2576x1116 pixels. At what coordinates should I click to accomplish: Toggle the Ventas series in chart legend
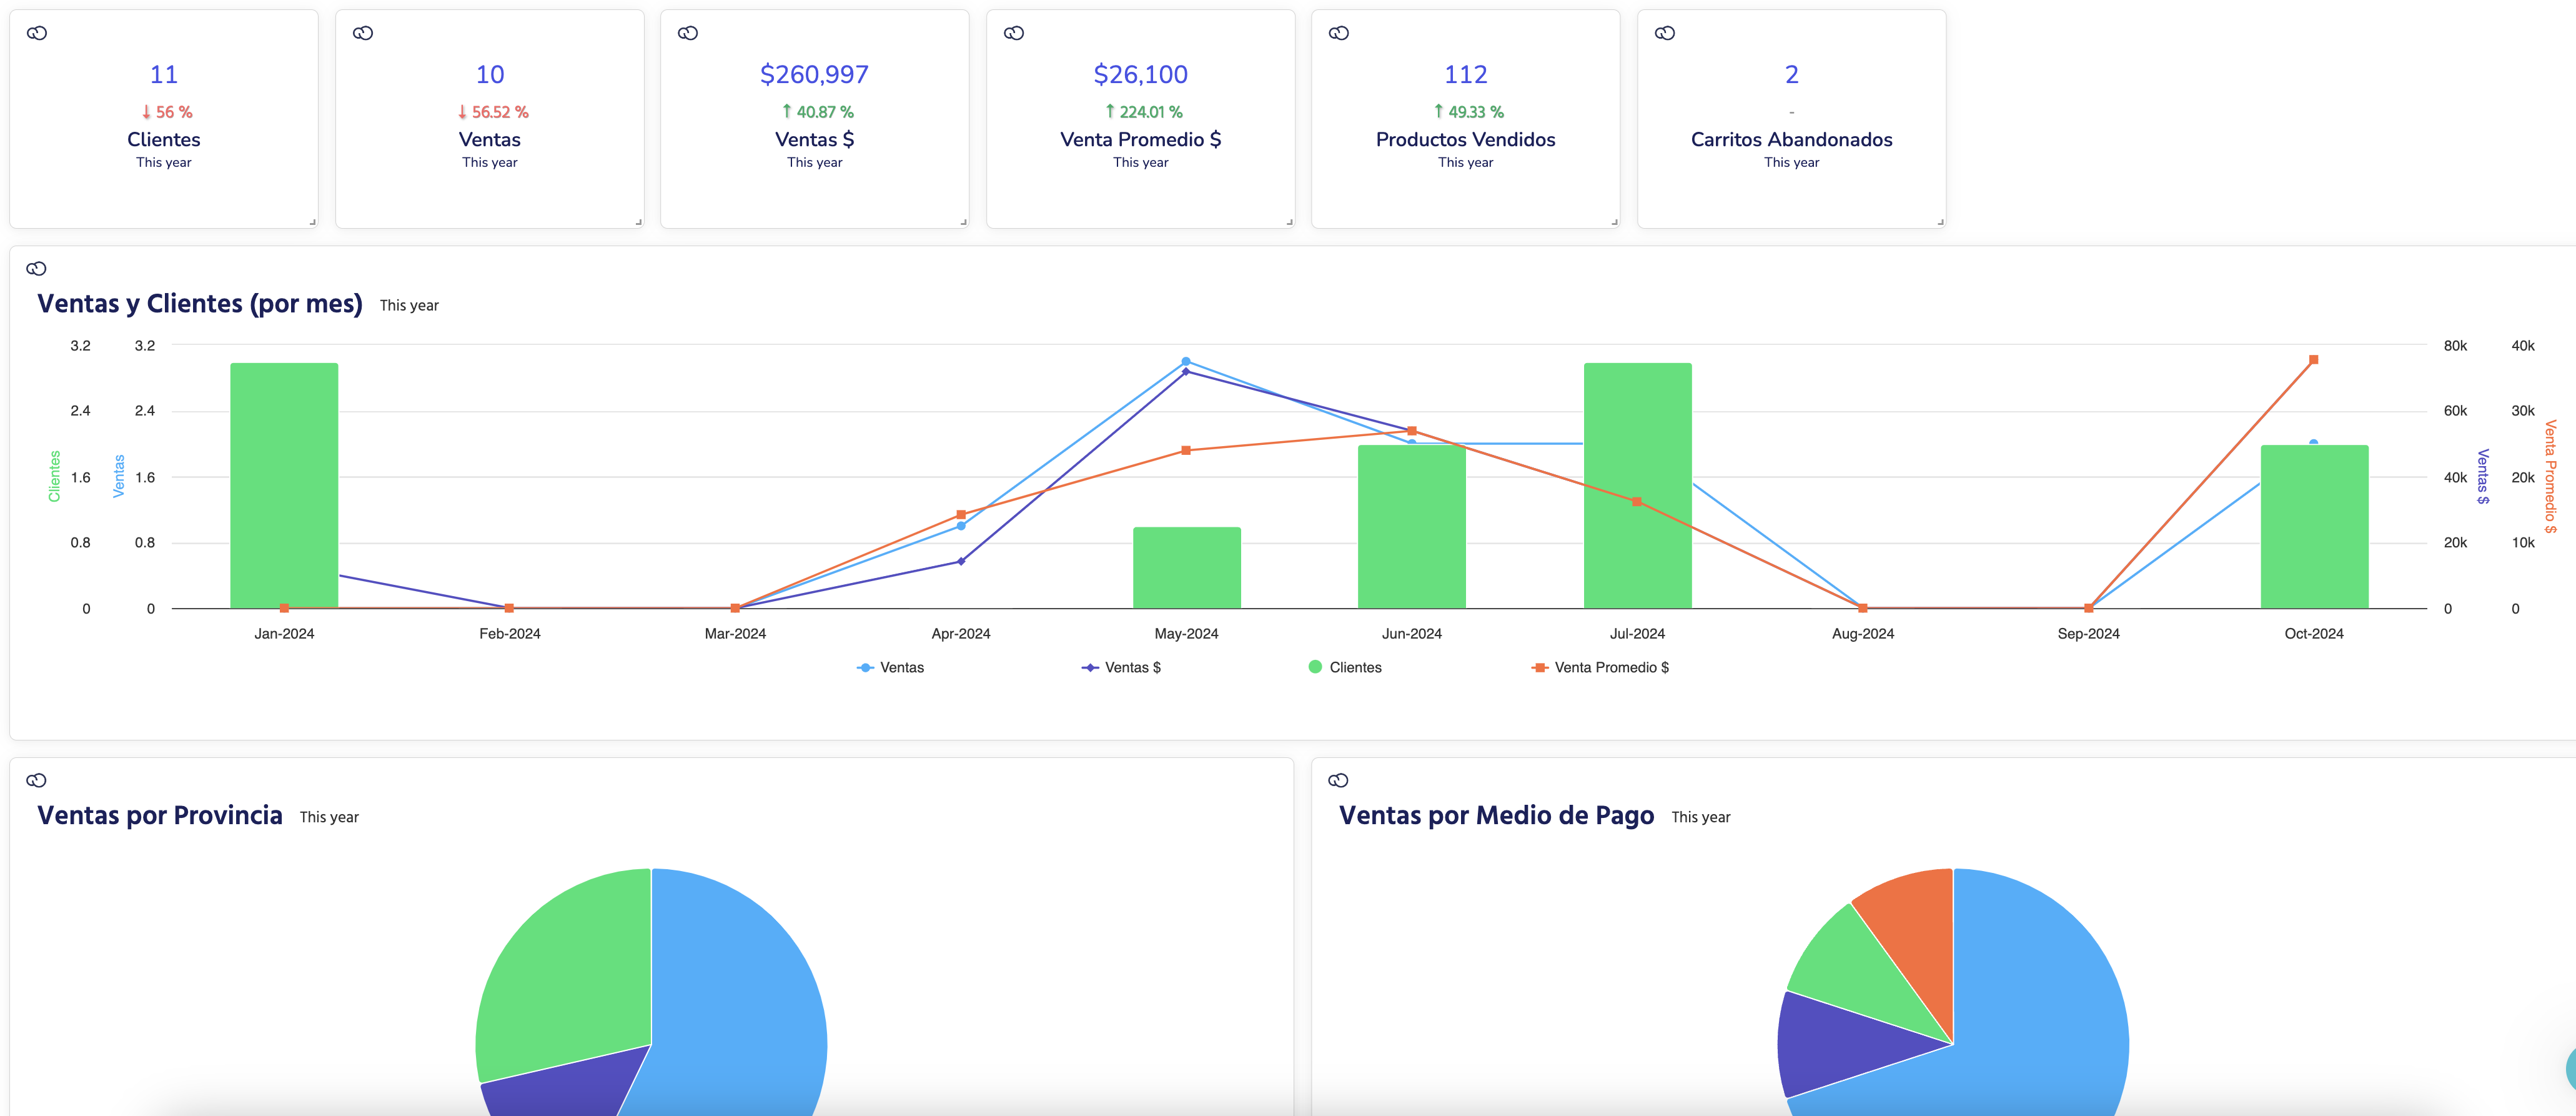point(890,667)
